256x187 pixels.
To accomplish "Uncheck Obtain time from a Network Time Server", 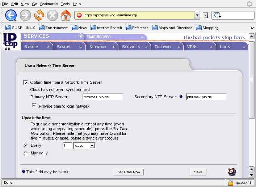I will [26, 82].
